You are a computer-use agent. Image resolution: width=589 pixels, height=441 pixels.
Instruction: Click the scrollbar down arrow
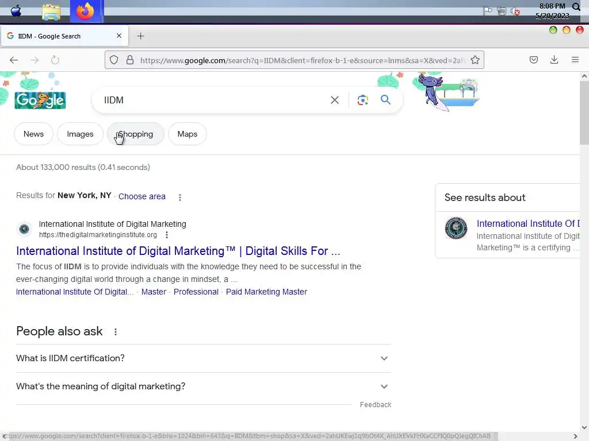[x=584, y=427]
